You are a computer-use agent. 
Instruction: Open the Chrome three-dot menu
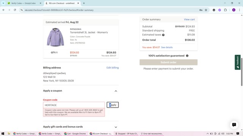(240, 10)
